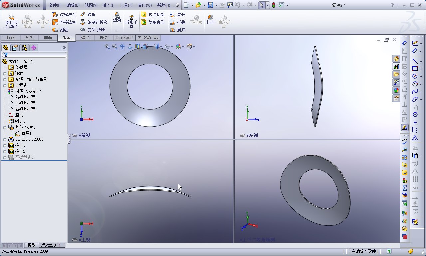Click the Section View icon in view toolbar
Screen dimensions: 426x256
[x=138, y=47]
